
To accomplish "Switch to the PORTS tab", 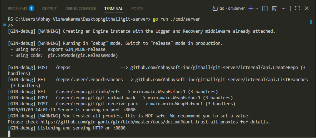I will point(137,9).
